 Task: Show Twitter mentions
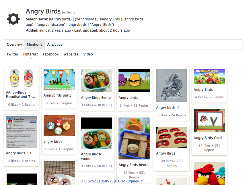click(x=12, y=54)
